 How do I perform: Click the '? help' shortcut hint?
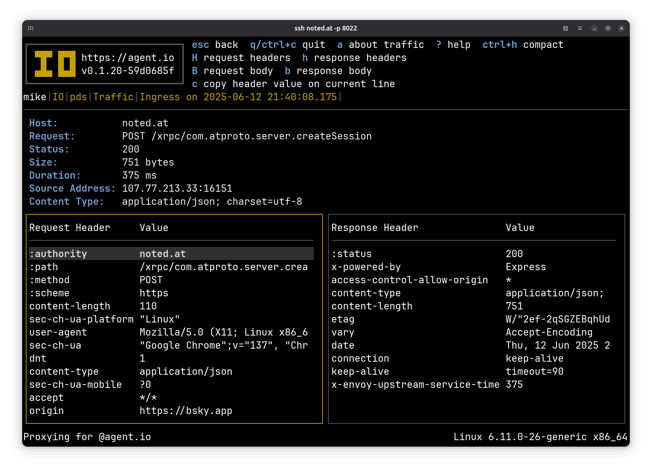[x=453, y=45]
